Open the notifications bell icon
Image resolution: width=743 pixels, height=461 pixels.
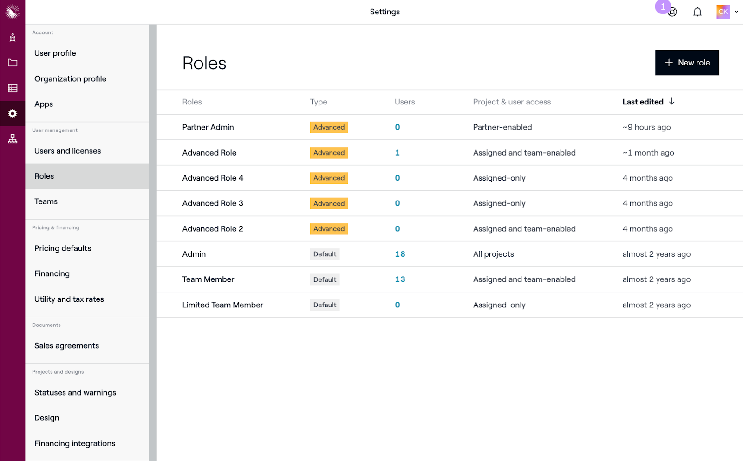pyautogui.click(x=697, y=12)
